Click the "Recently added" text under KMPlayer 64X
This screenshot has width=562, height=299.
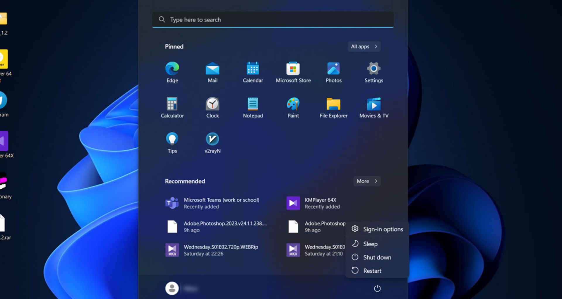(322, 207)
